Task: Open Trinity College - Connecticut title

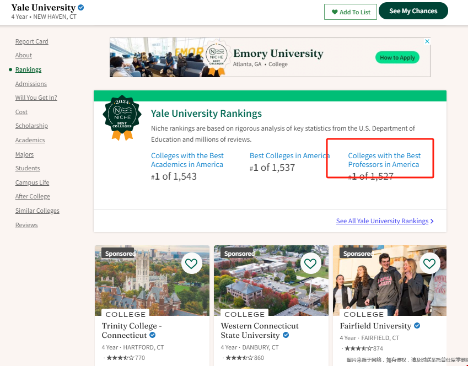Action: pos(132,331)
